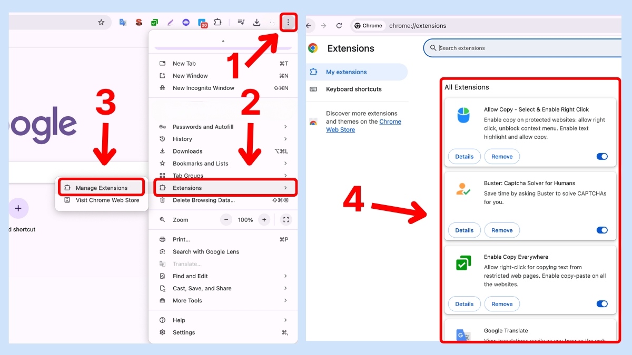This screenshot has height=355, width=632.
Task: Open the Chrome three-dot menu button
Action: (288, 22)
